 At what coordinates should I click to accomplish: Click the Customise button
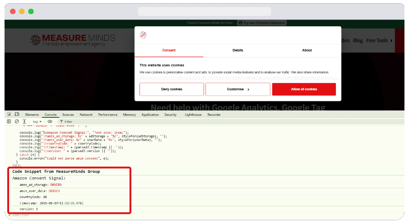(238, 89)
